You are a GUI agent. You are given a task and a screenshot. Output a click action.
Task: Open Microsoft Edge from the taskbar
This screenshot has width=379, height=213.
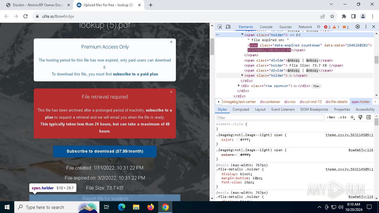(x=122, y=207)
